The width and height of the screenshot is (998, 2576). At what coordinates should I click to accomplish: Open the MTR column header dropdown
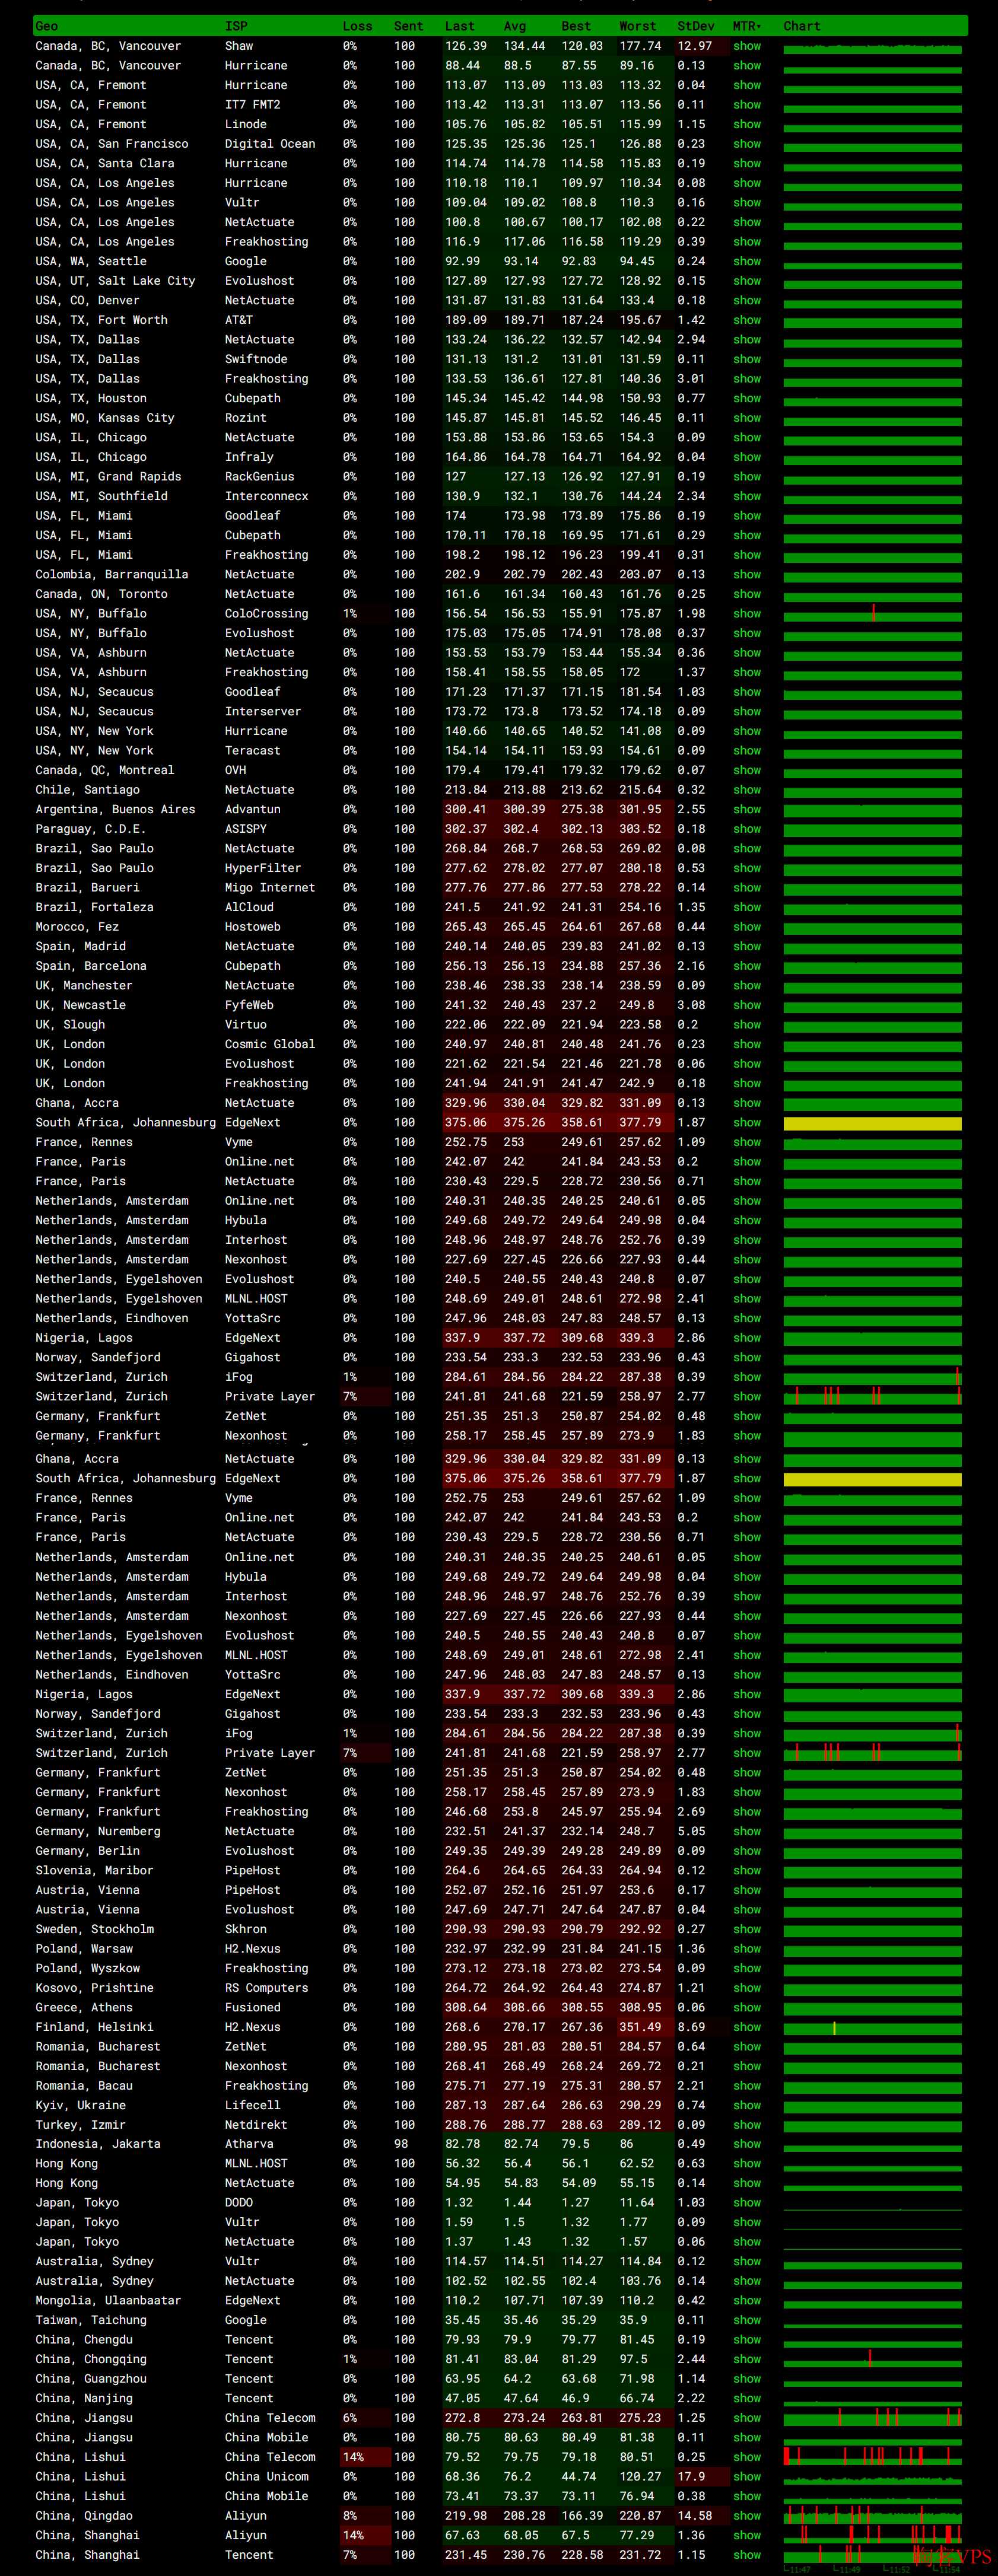coord(747,26)
